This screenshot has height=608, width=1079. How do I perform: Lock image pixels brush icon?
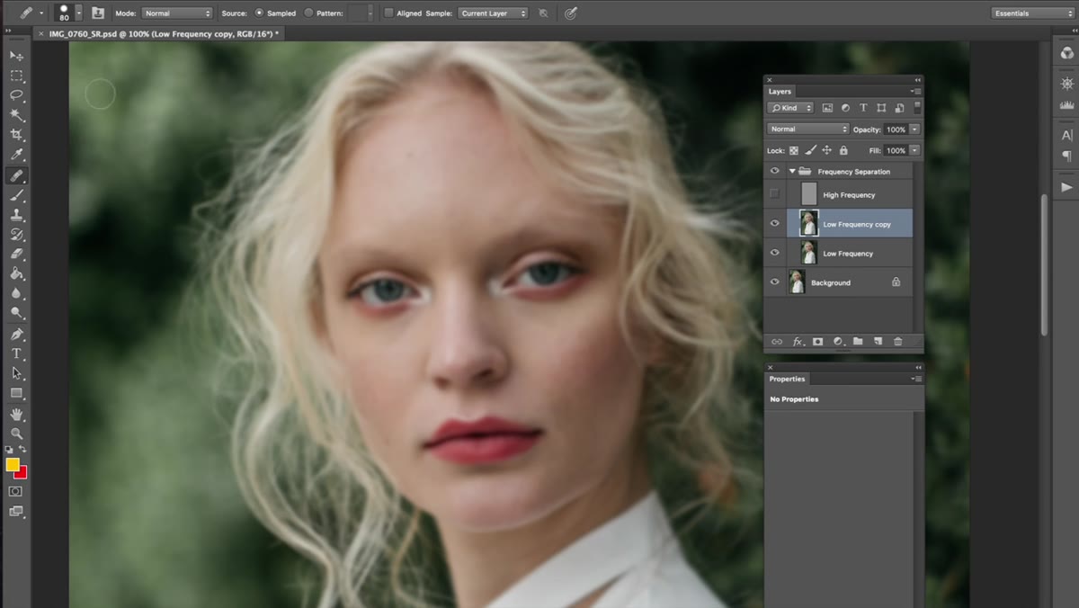tap(810, 150)
